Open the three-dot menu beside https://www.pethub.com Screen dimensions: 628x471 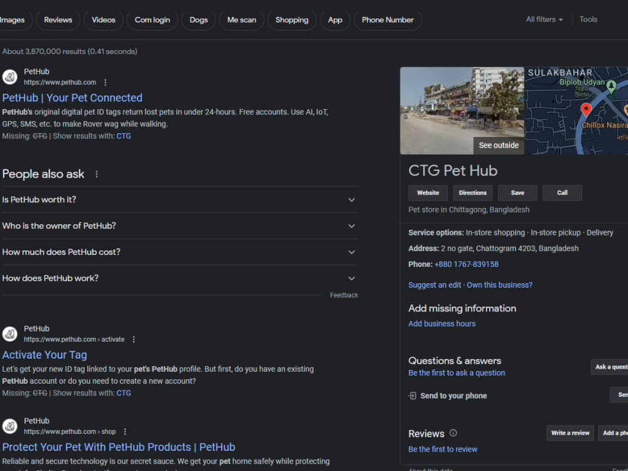[106, 82]
